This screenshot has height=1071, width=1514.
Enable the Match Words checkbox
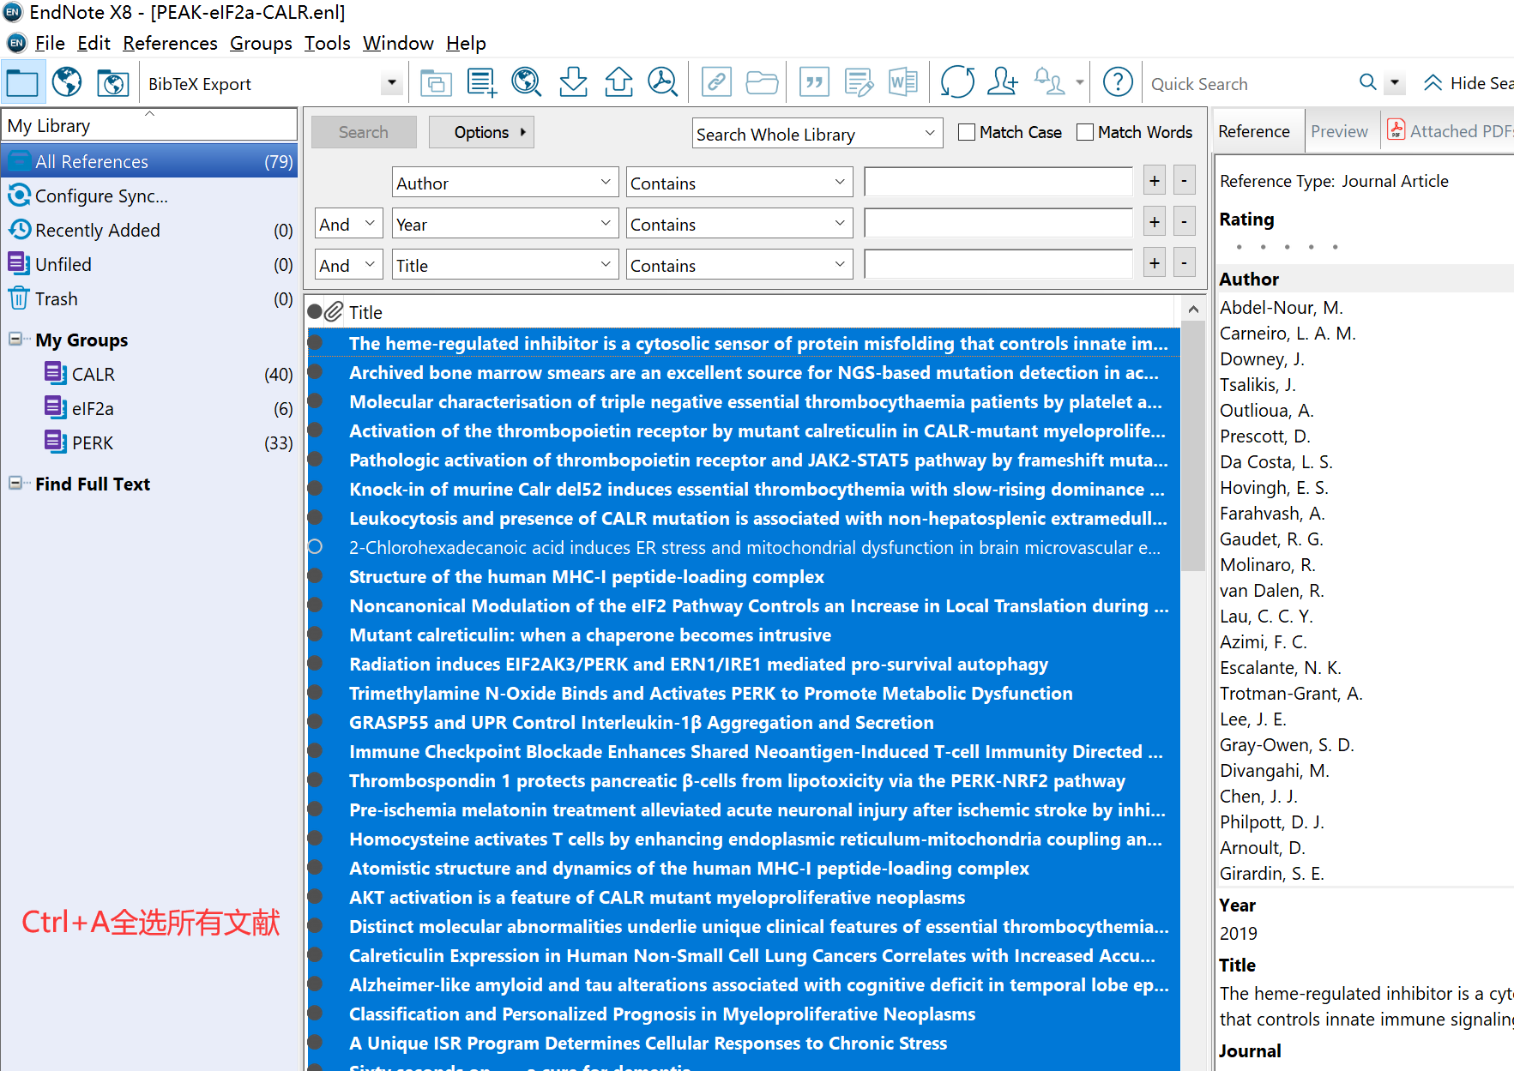click(1085, 132)
